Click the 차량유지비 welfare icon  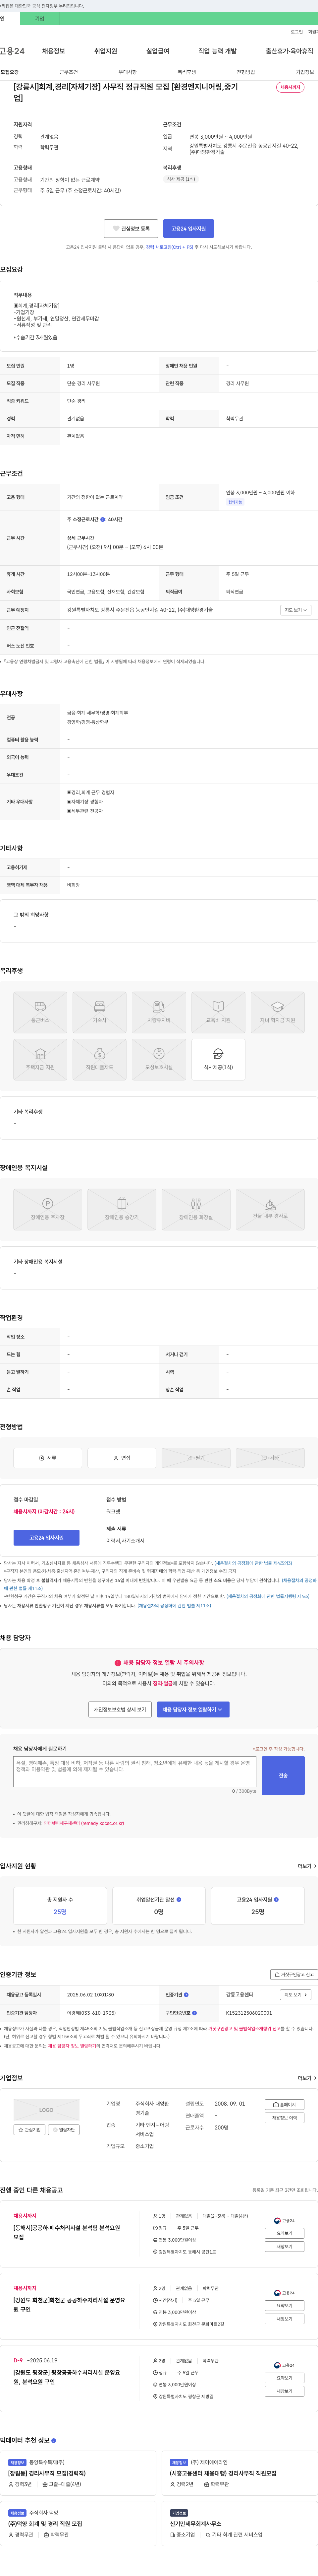159,1012
